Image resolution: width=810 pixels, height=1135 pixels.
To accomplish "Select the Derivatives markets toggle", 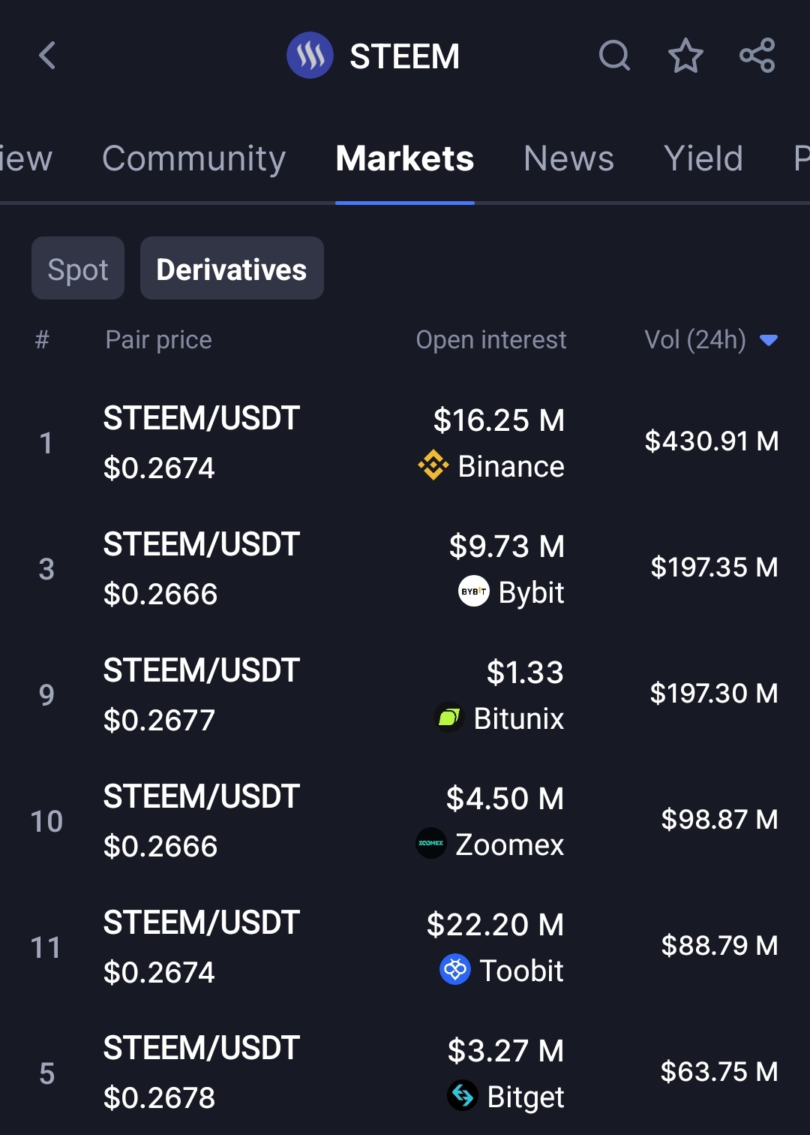I will pos(232,269).
